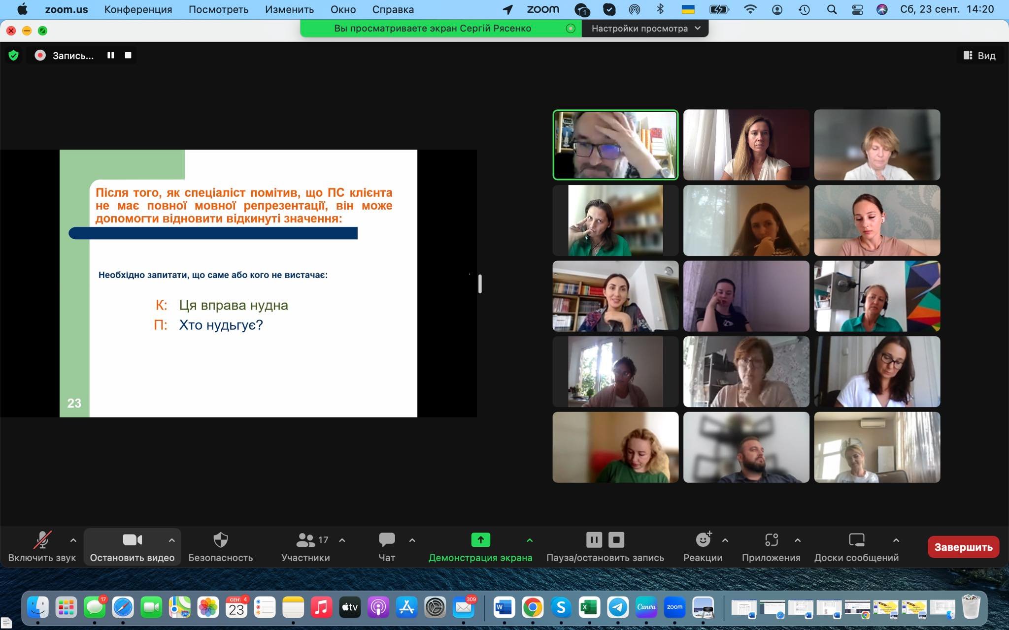Click the green encryption shield icon
Viewport: 1009px width, 630px height.
(x=14, y=56)
